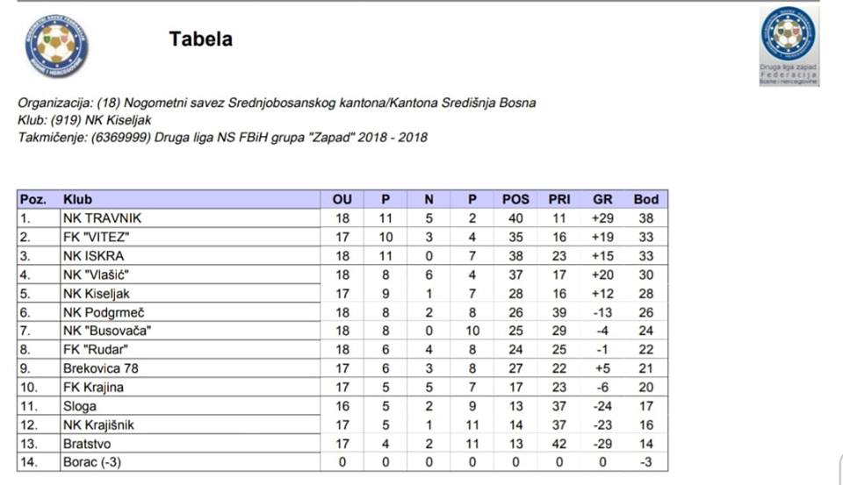Click the Bod column header
Screen dimensions: 843x485
645,199
